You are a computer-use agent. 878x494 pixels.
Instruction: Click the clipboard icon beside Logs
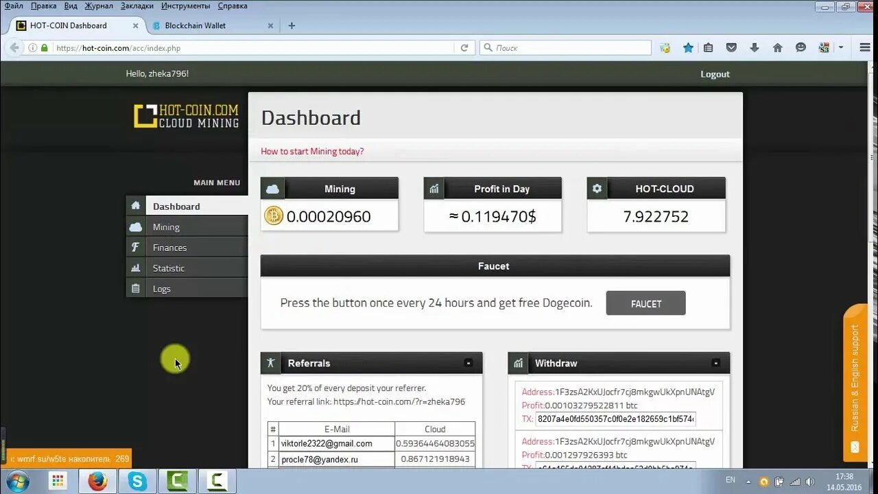(136, 288)
